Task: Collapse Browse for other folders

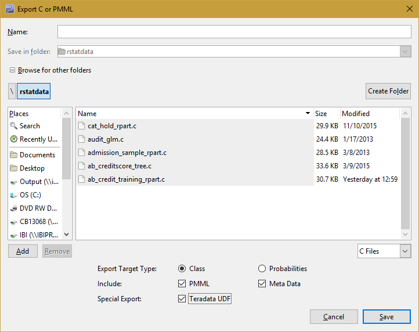Action: [12, 70]
